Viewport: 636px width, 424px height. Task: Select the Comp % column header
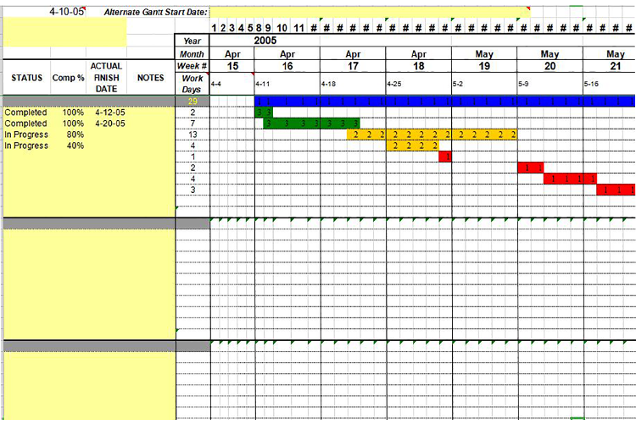(x=68, y=78)
